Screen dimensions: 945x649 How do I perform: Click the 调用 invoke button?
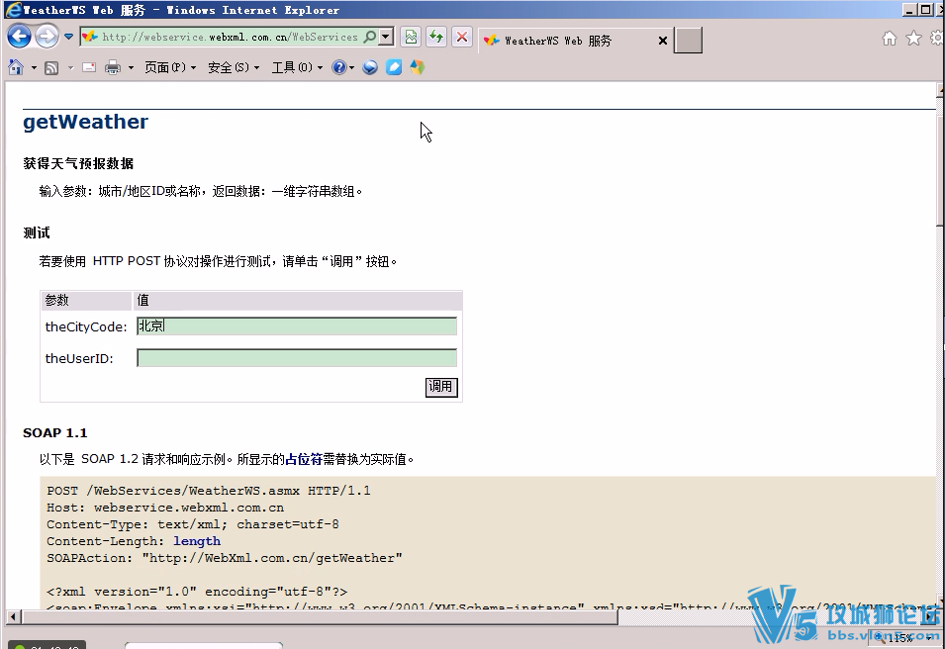point(441,387)
